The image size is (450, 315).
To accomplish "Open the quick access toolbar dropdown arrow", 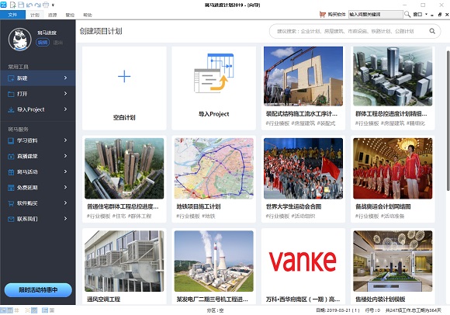I will click(53, 5).
